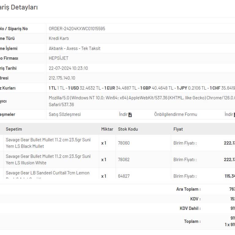Open the Black Mullet product entry

tap(48, 143)
